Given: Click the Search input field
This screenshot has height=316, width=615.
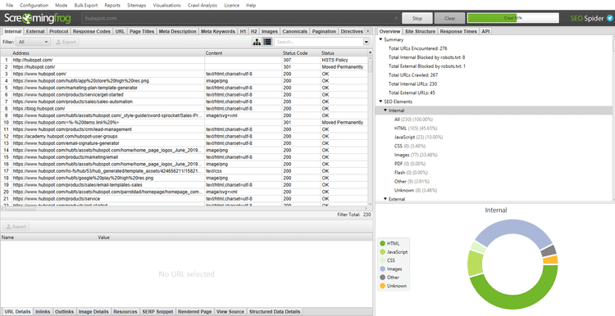Looking at the screenshot, I should 318,42.
